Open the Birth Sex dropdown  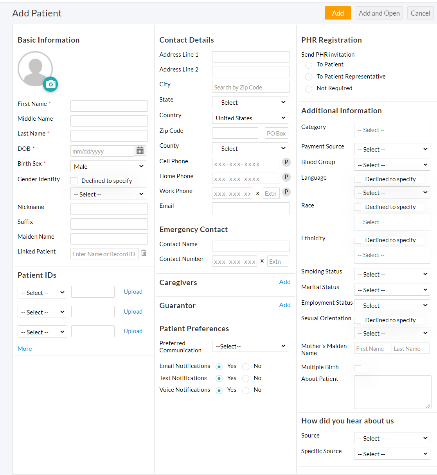pyautogui.click(x=108, y=166)
